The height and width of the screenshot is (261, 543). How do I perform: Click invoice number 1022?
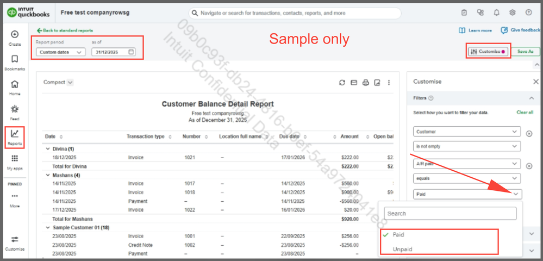(x=190, y=210)
